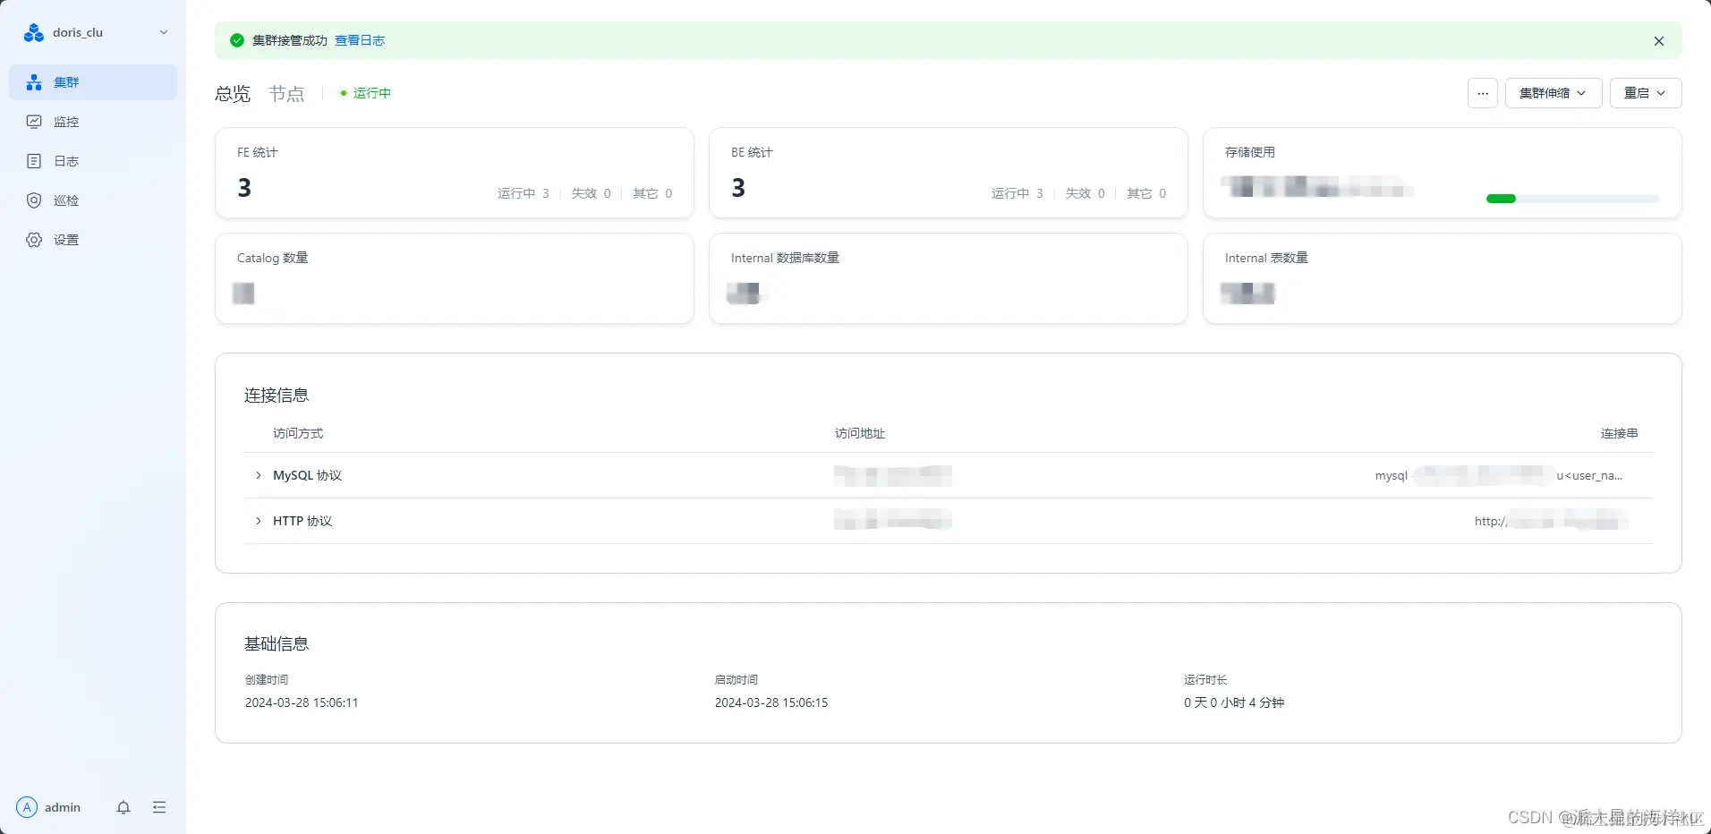Click the FE 统计 card count 3
Screen dimensions: 1711x834
244,188
